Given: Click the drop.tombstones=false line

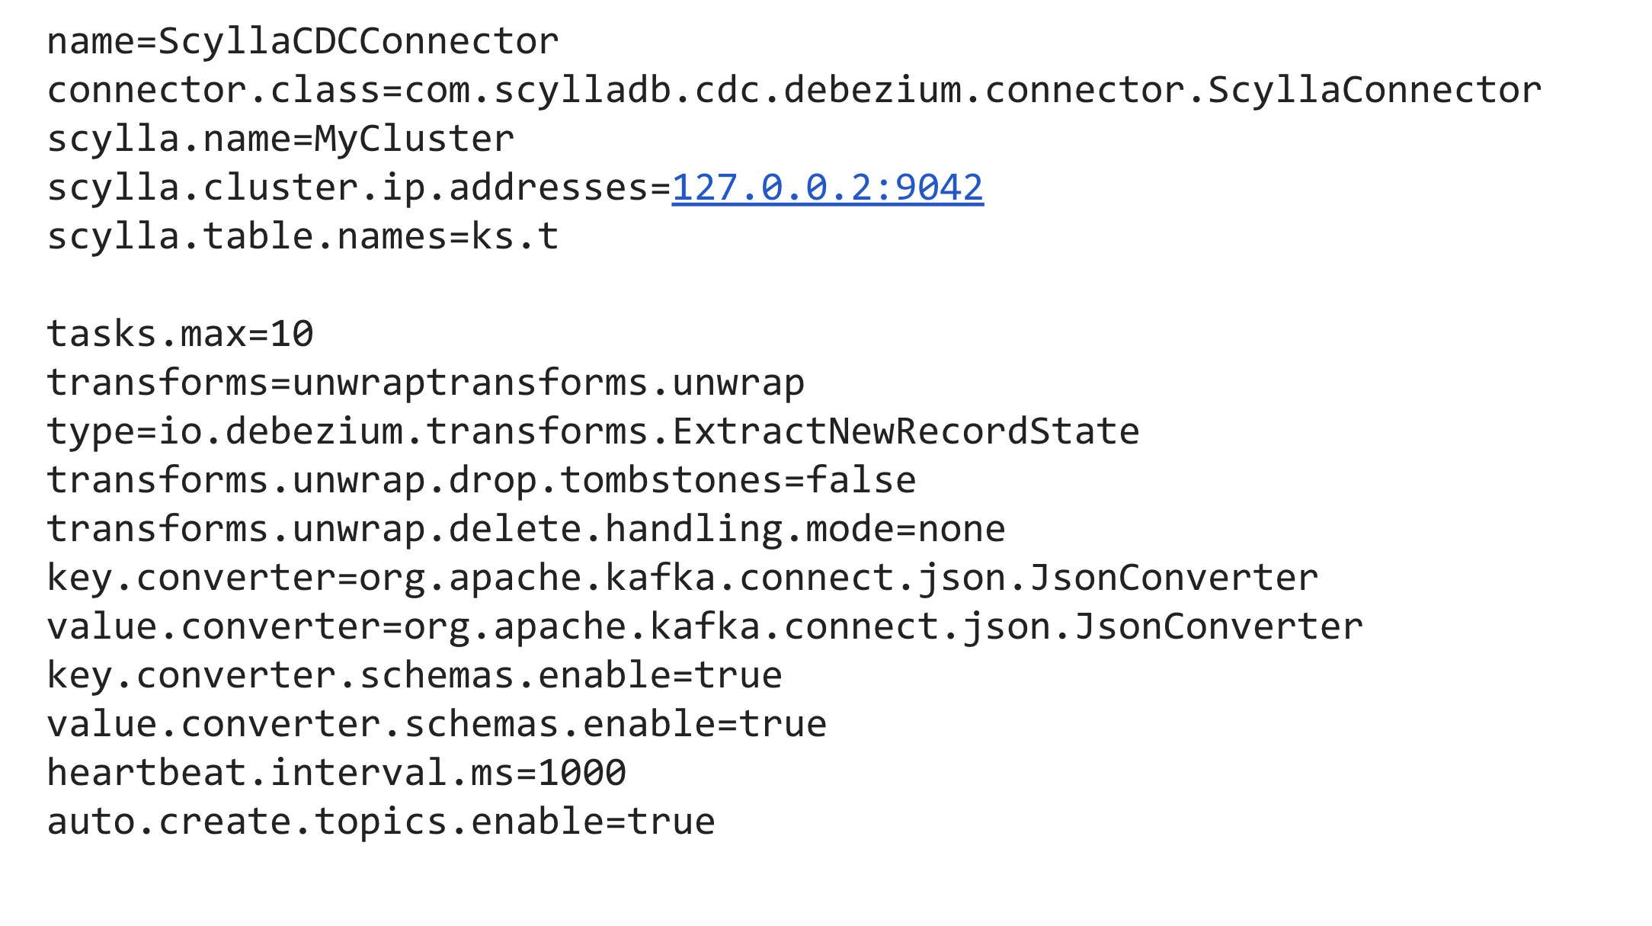Looking at the screenshot, I should (482, 480).
